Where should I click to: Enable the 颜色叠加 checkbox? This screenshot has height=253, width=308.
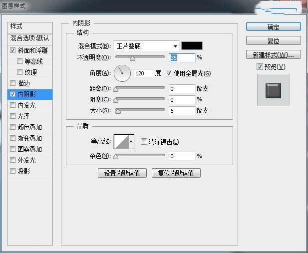[12, 127]
